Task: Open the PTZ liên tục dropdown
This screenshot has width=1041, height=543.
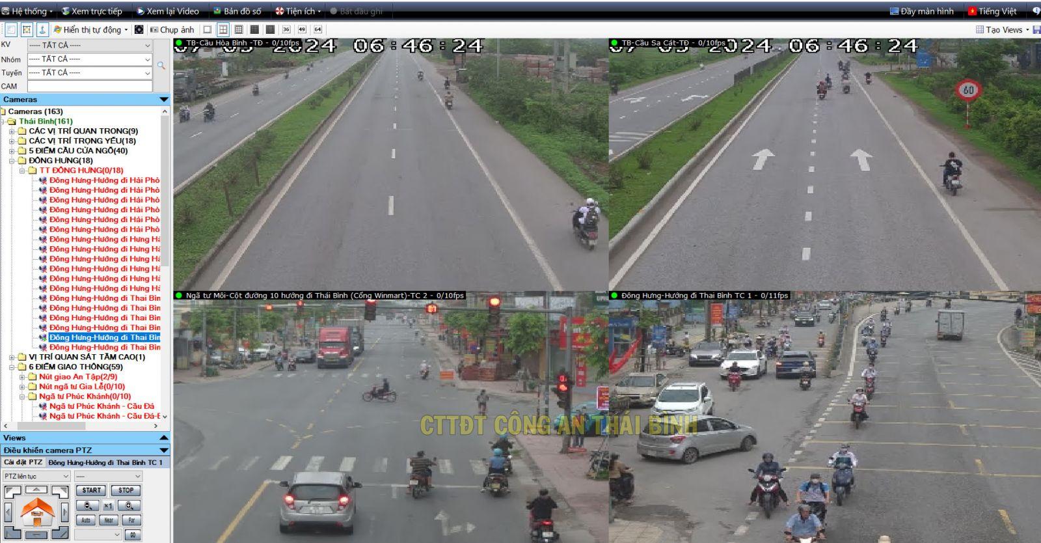Action: point(36,476)
